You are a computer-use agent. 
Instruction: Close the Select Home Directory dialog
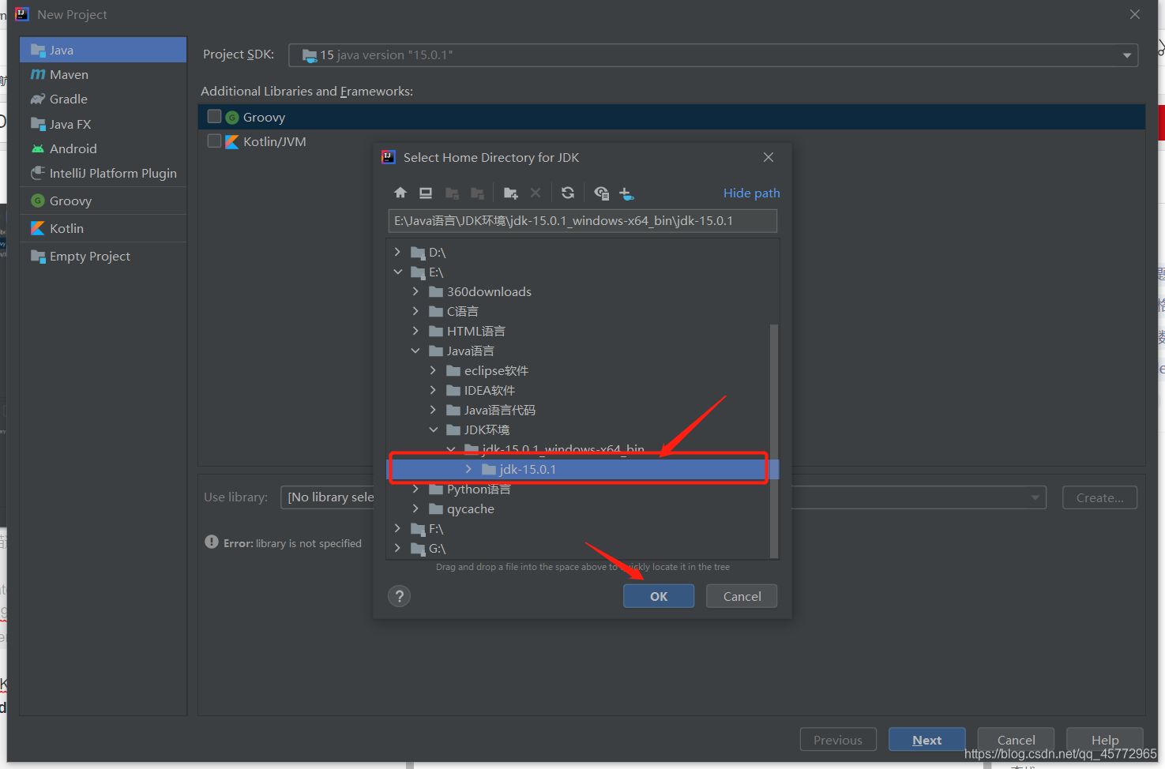(x=769, y=157)
